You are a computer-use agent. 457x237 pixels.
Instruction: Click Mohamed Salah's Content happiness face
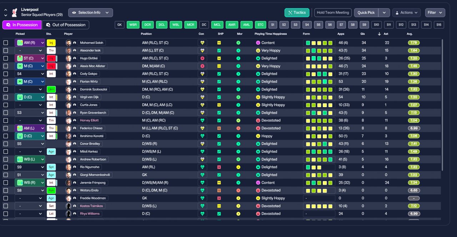tap(258, 43)
